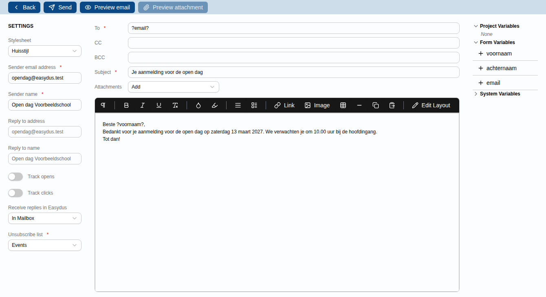
Task: Open Preview email
Action: [x=107, y=7]
